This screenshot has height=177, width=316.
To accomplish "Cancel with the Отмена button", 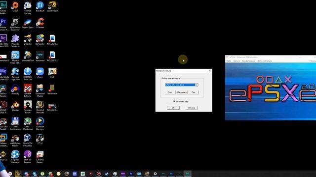I will [x=192, y=108].
